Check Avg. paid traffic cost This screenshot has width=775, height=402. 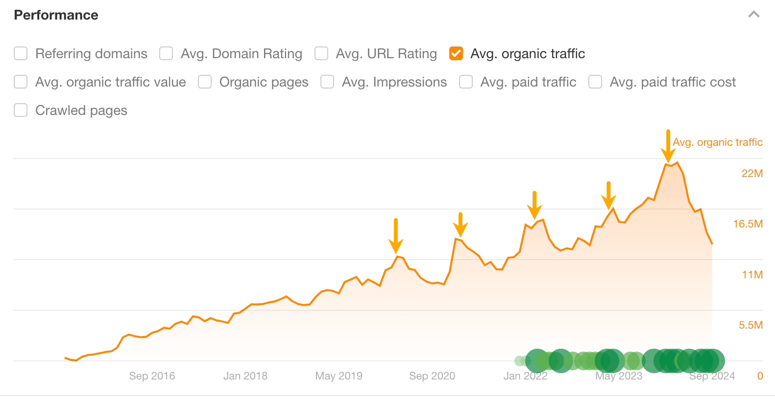tap(595, 82)
